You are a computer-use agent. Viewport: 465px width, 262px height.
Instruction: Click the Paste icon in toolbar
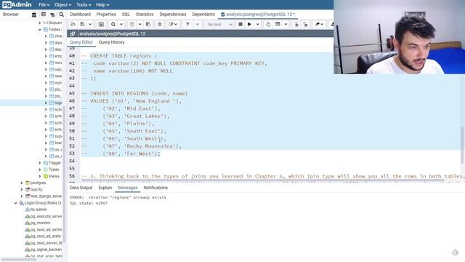(148, 24)
